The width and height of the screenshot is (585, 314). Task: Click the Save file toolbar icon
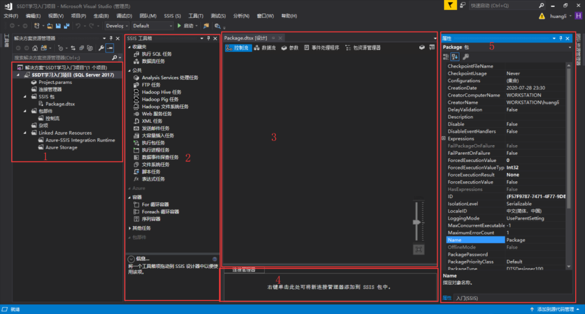tap(58, 26)
